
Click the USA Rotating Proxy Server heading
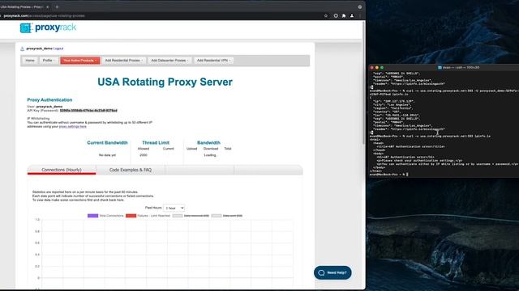click(x=165, y=82)
